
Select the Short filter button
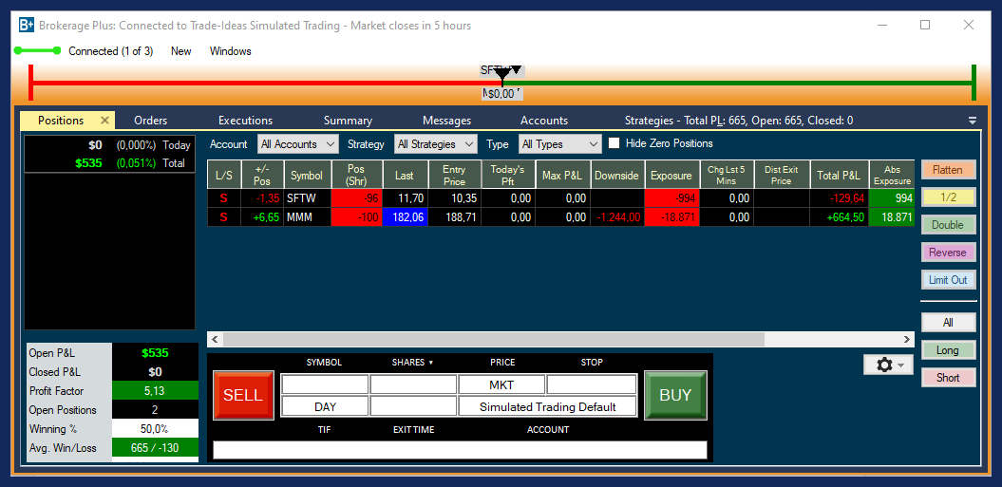tap(948, 378)
